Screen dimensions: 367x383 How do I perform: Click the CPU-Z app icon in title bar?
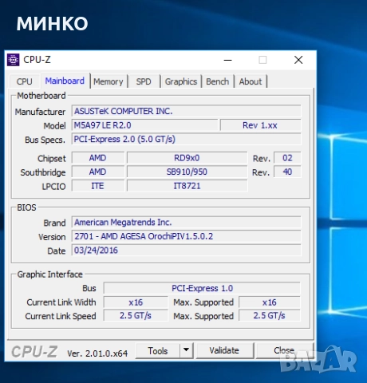tap(13, 60)
